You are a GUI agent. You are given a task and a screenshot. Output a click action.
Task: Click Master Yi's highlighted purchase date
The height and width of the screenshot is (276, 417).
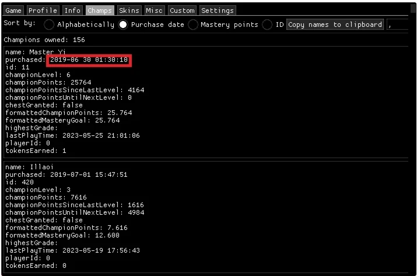pos(89,60)
